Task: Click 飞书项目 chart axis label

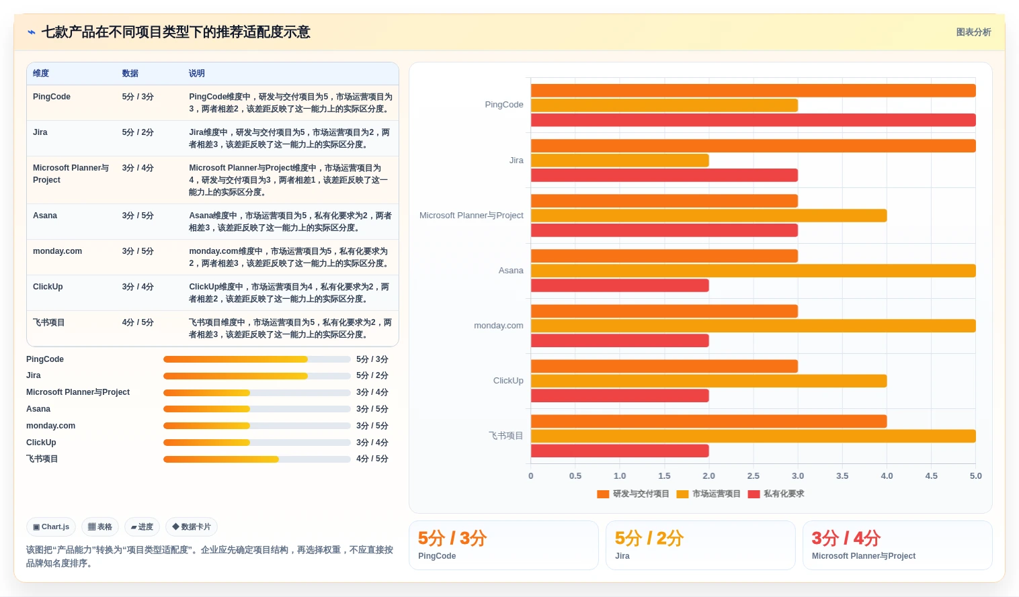Action: (x=505, y=436)
